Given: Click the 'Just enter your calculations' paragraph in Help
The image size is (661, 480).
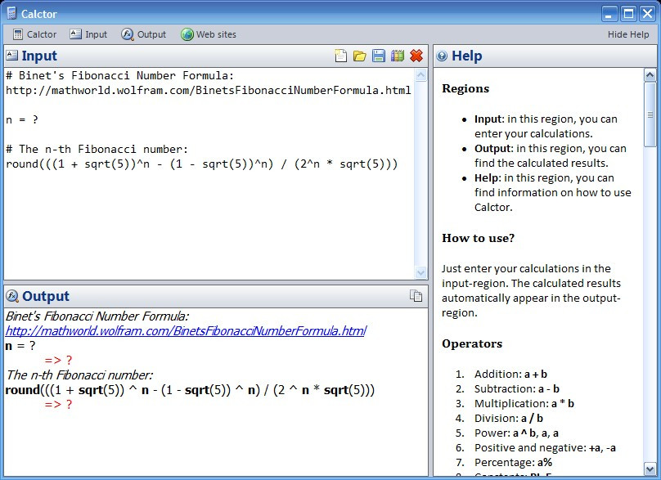Looking at the screenshot, I should tap(531, 291).
